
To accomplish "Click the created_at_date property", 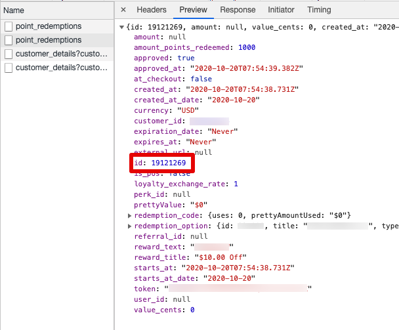I will click(197, 100).
